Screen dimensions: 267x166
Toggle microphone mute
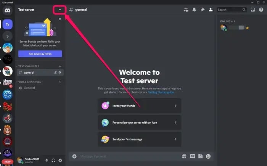click(47, 160)
